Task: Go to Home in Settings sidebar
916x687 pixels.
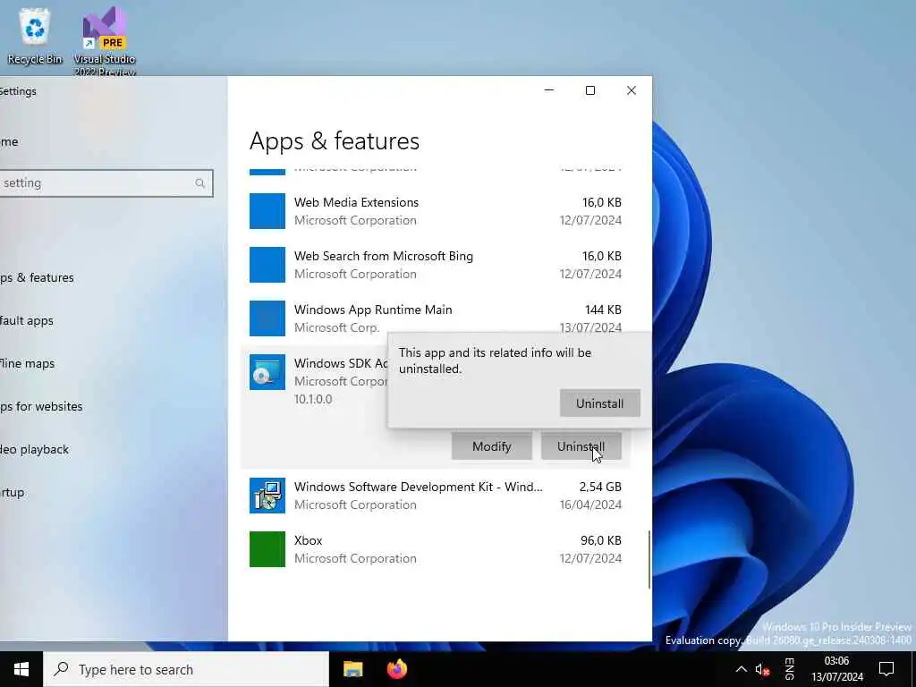Action: click(9, 142)
